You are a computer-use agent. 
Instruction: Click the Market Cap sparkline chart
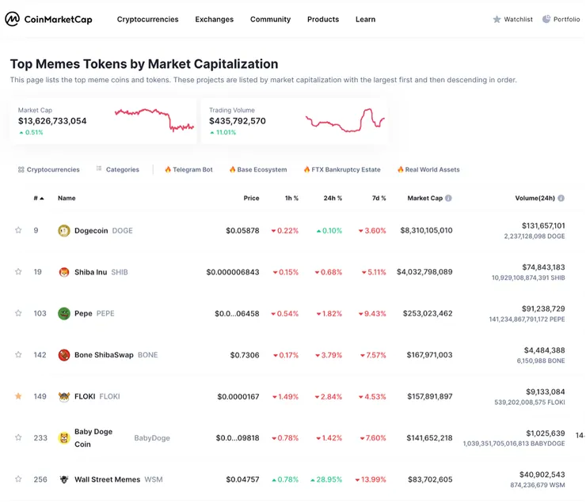click(154, 120)
